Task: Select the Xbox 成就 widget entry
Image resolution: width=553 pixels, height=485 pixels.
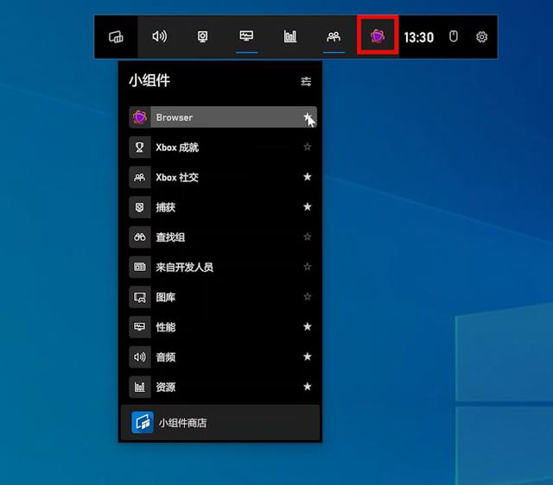Action: click(223, 147)
